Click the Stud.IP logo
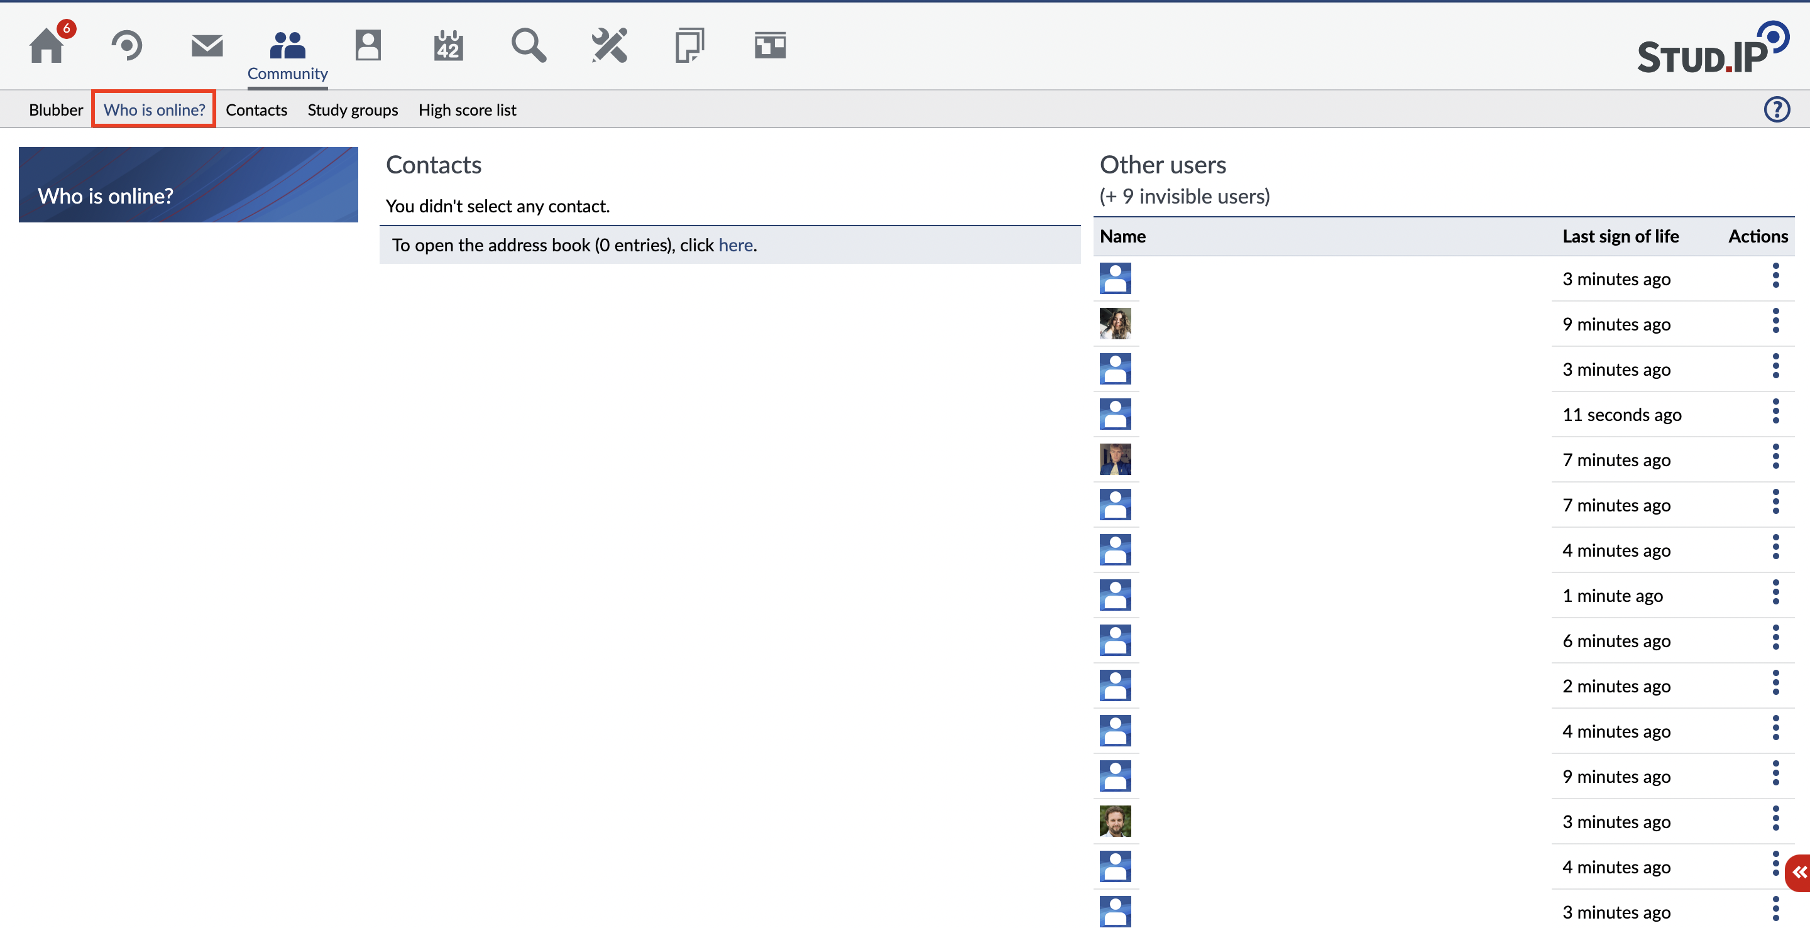 [x=1711, y=49]
